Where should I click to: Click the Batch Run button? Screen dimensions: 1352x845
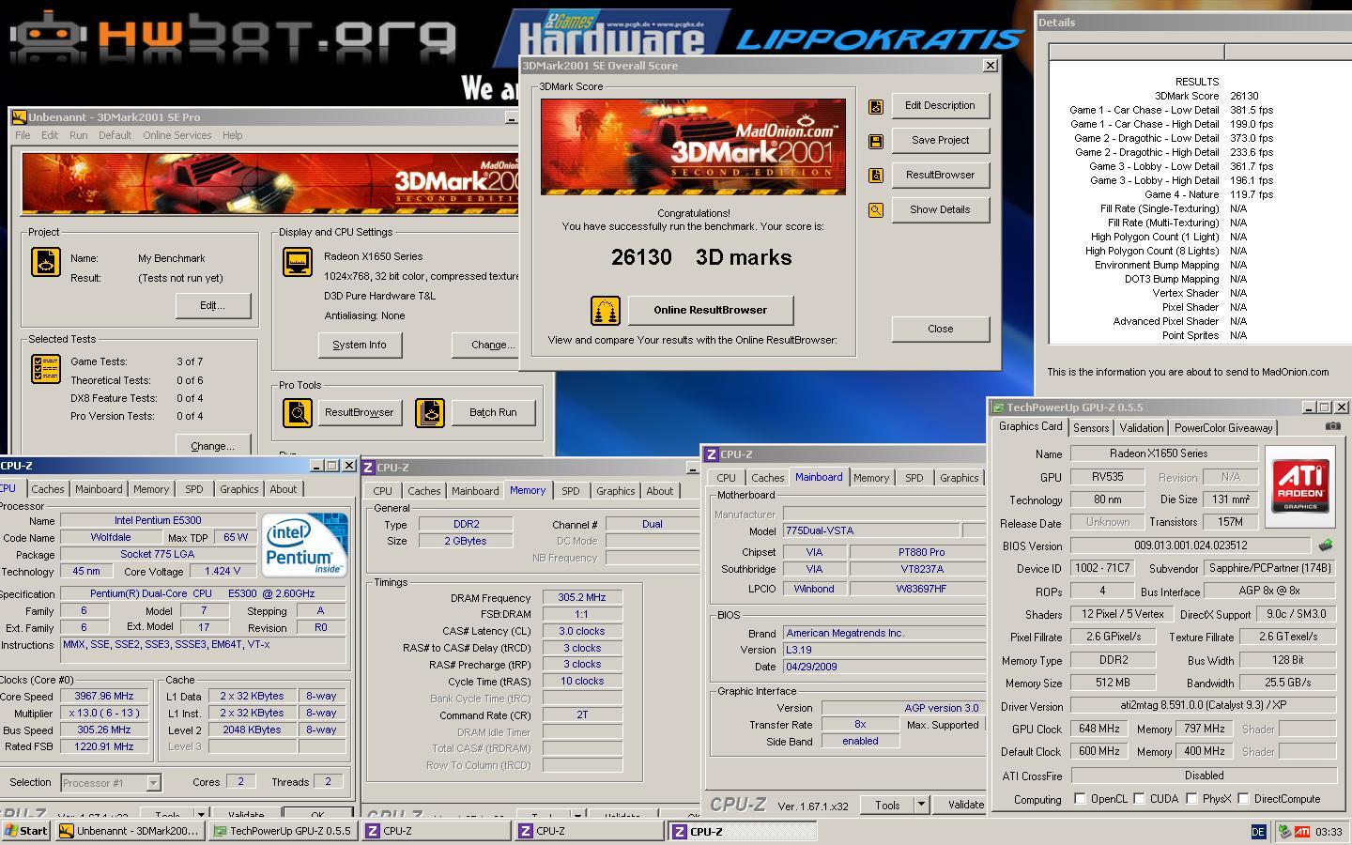click(493, 413)
